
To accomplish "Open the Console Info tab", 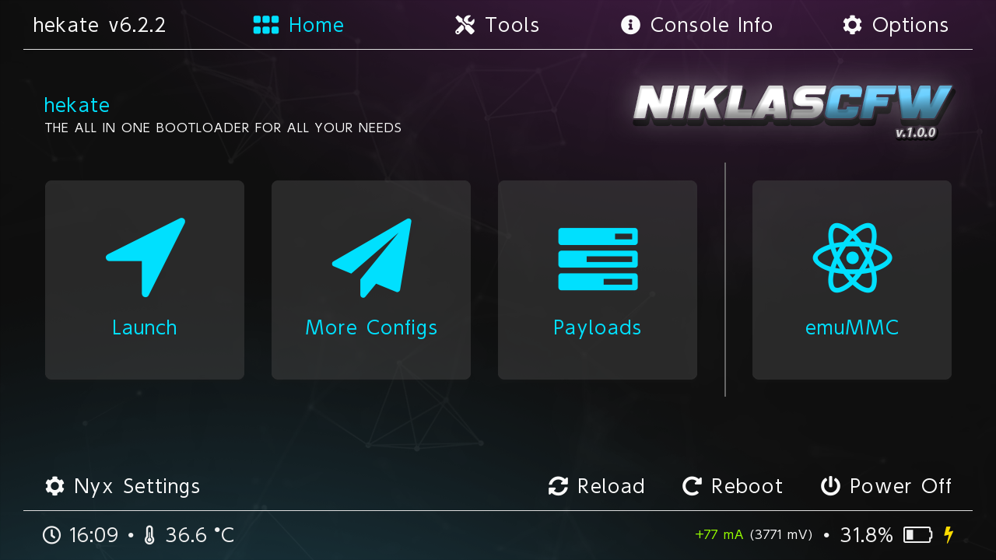I will (696, 25).
